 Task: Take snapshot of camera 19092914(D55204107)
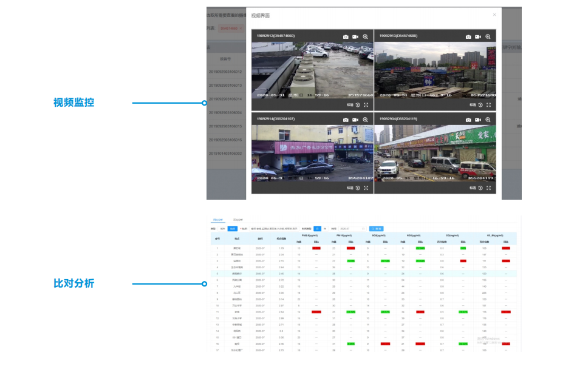tap(346, 120)
